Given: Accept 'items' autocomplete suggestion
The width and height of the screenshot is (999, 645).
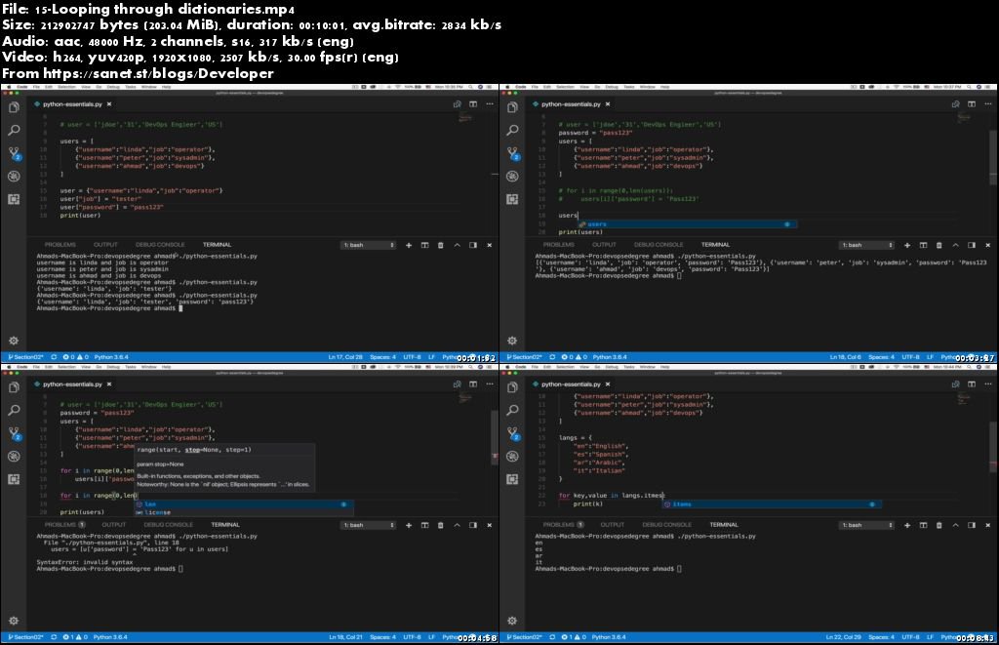Looking at the screenshot, I should pyautogui.click(x=773, y=504).
